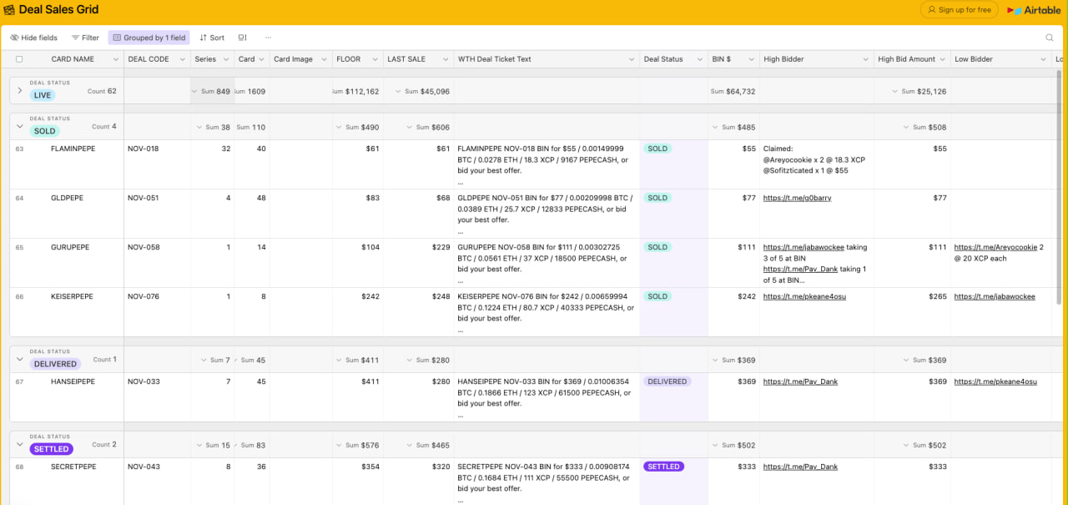Open the search magnifier icon

(1050, 38)
